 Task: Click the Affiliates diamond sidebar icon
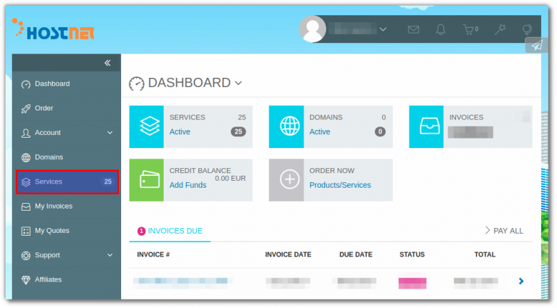click(x=26, y=280)
